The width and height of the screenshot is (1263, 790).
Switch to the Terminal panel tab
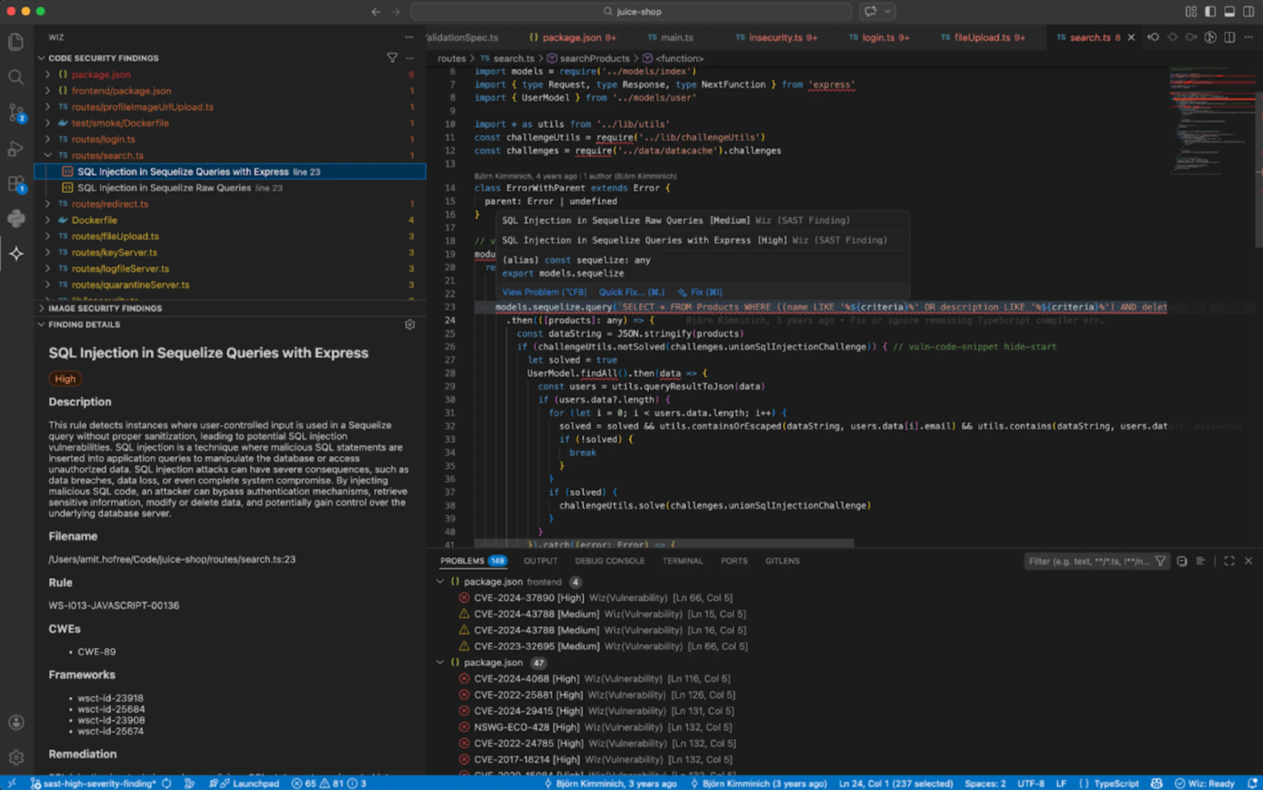click(683, 561)
